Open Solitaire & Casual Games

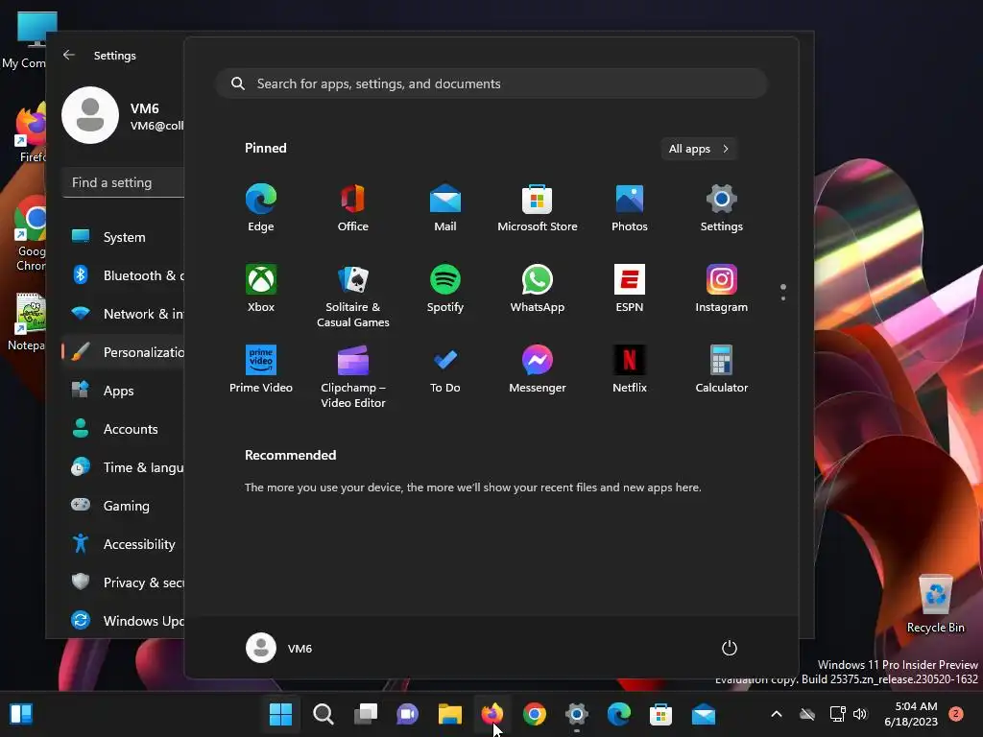pos(353,296)
